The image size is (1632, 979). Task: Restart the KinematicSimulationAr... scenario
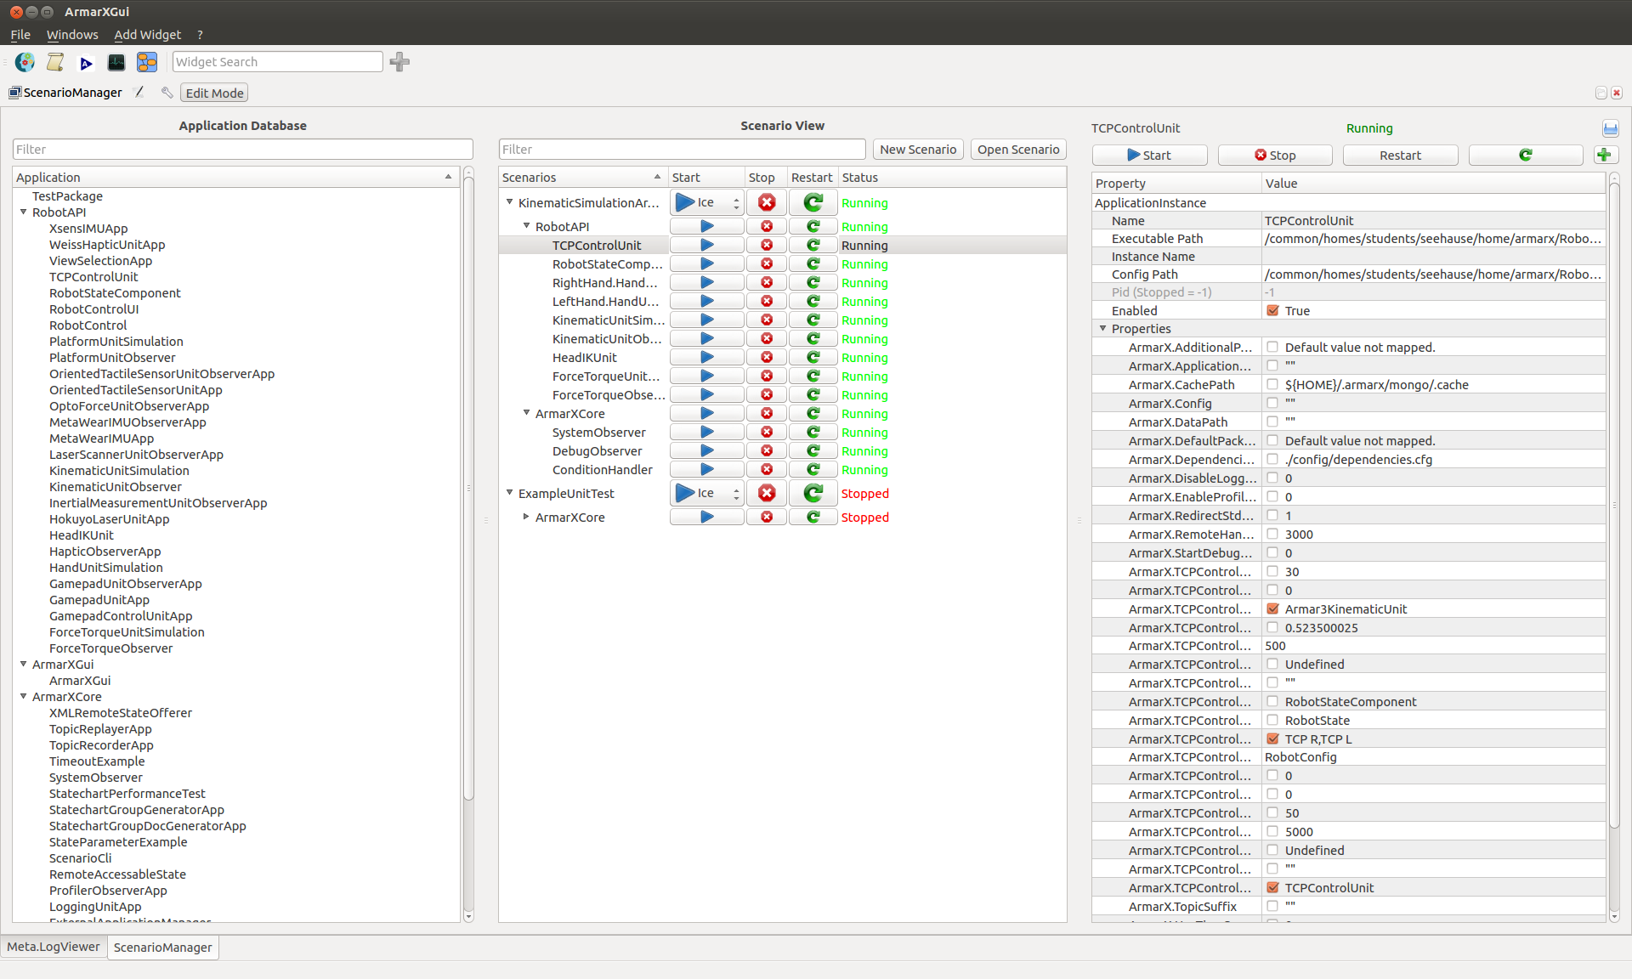click(813, 203)
